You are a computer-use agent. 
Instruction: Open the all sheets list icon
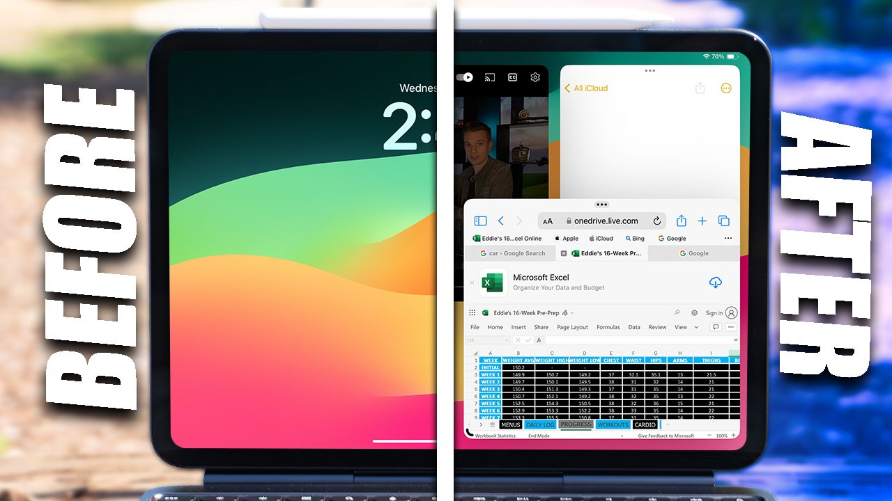[x=492, y=424]
